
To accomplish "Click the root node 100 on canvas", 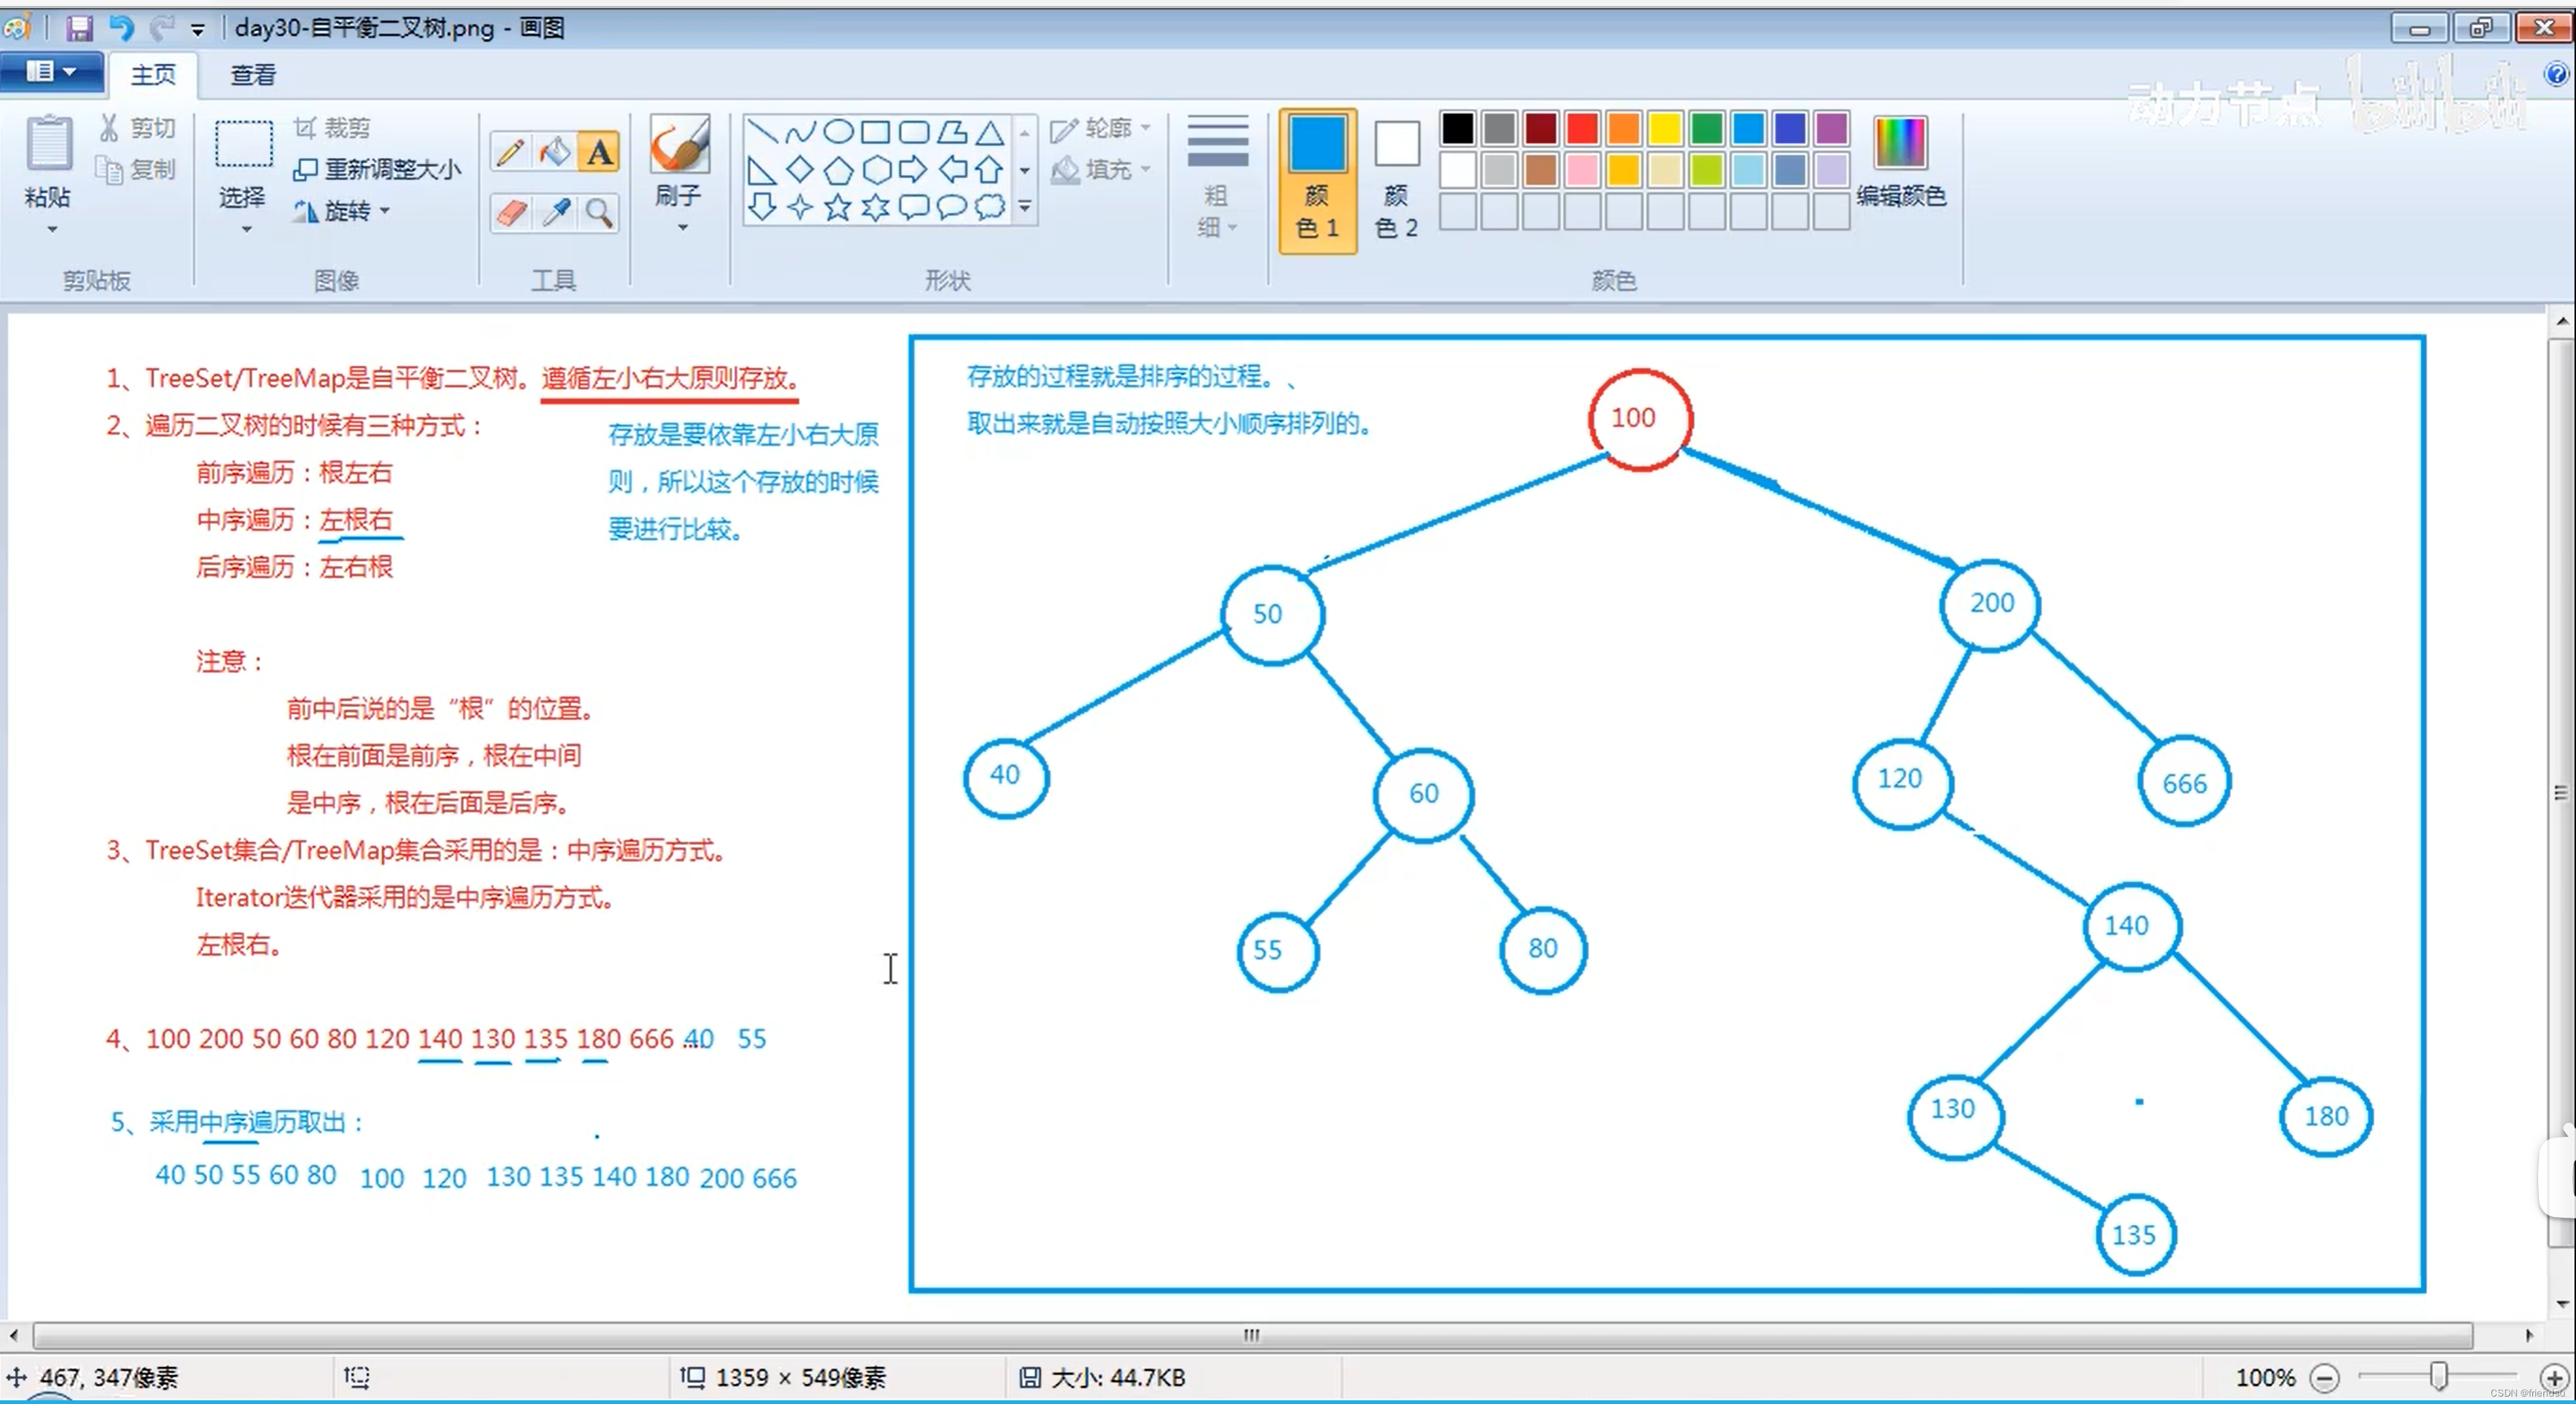I will point(1640,419).
